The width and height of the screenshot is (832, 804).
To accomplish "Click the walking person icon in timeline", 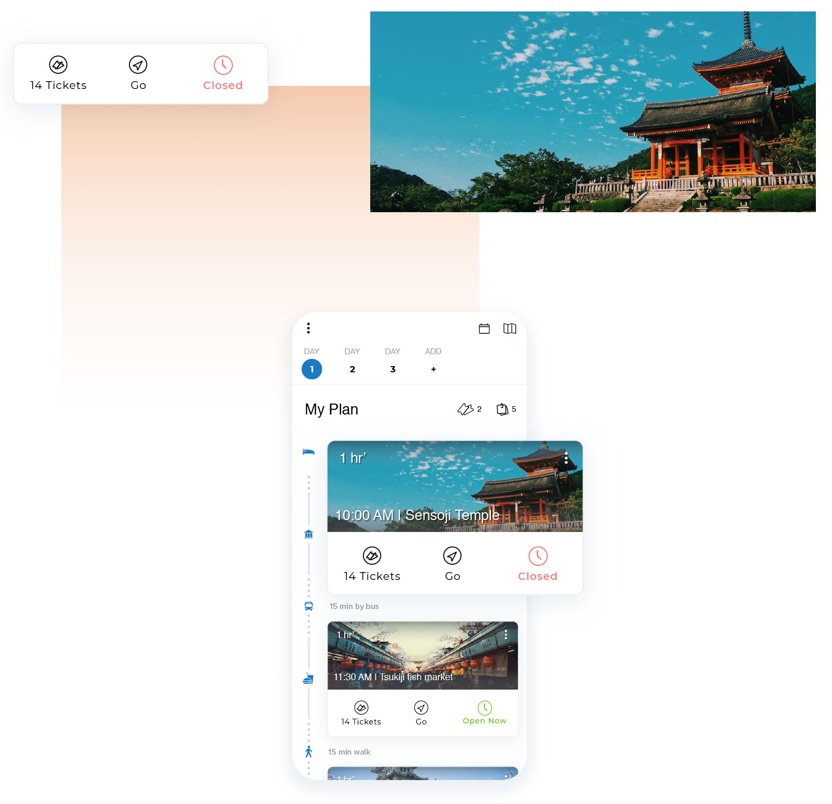I will coord(308,751).
